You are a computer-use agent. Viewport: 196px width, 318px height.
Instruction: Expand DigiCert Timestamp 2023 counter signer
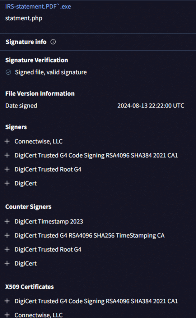click(7, 221)
